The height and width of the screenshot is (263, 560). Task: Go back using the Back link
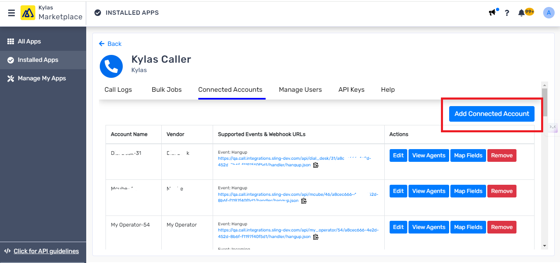[x=110, y=44]
